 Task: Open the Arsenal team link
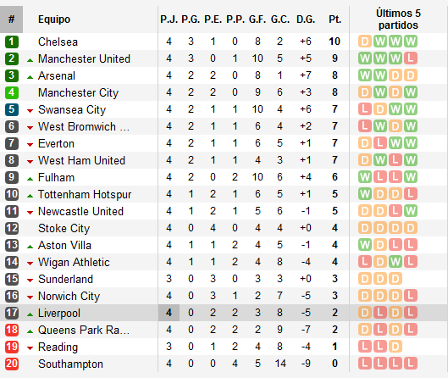[x=57, y=75]
